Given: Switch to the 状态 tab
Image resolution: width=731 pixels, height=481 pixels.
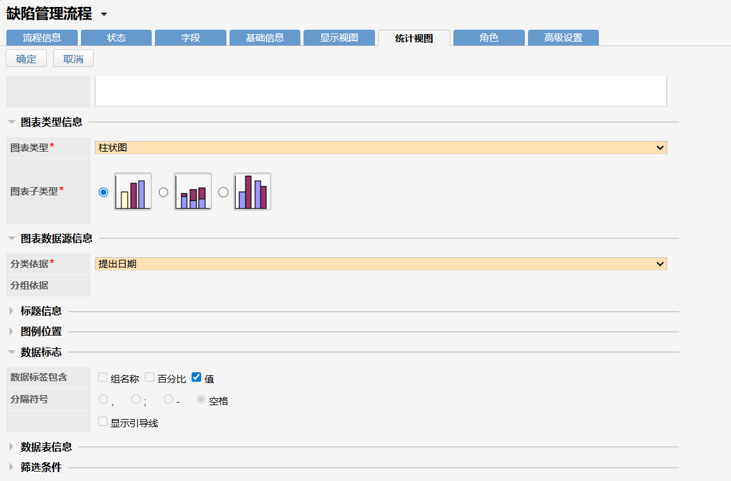Looking at the screenshot, I should [x=116, y=38].
